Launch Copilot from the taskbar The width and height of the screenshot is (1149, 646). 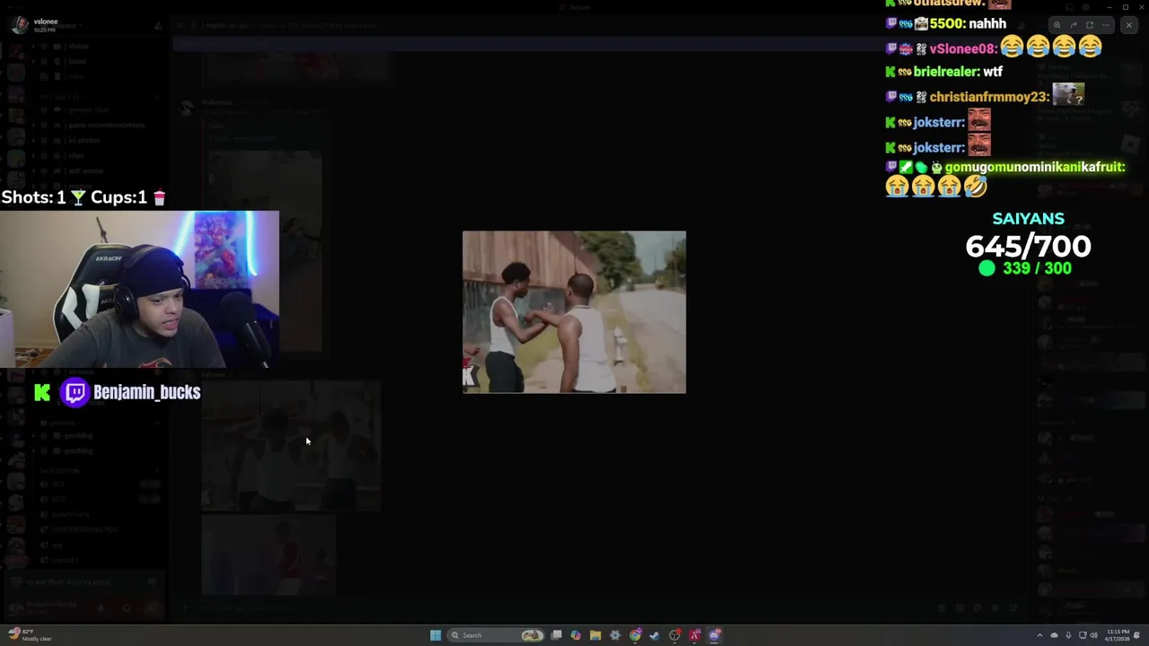pos(576,635)
